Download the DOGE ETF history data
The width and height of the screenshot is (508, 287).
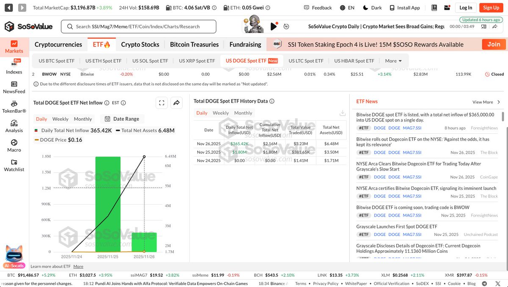pyautogui.click(x=342, y=114)
